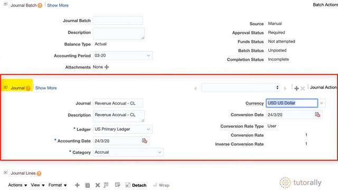Click the Approval Status value Required
The height and width of the screenshot is (190, 338).
276,33
